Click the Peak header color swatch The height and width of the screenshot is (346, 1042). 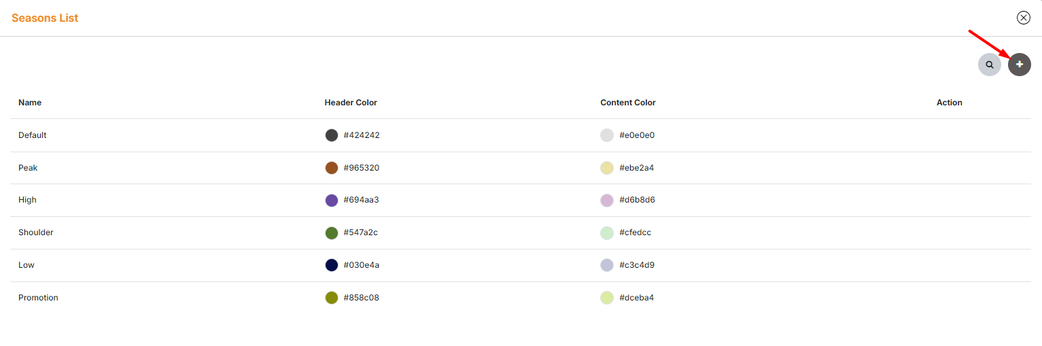tap(332, 168)
